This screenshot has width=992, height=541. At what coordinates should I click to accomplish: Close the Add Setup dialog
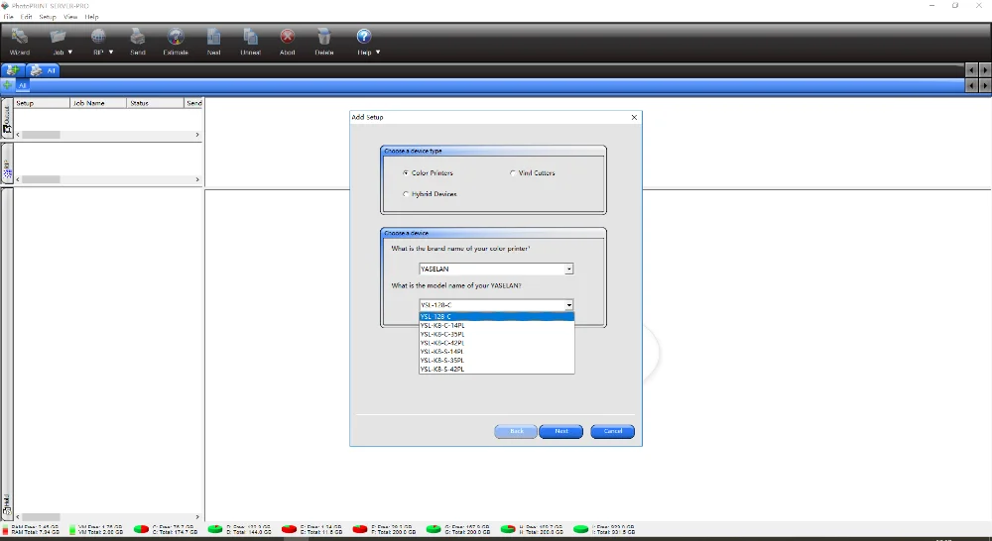pos(634,117)
